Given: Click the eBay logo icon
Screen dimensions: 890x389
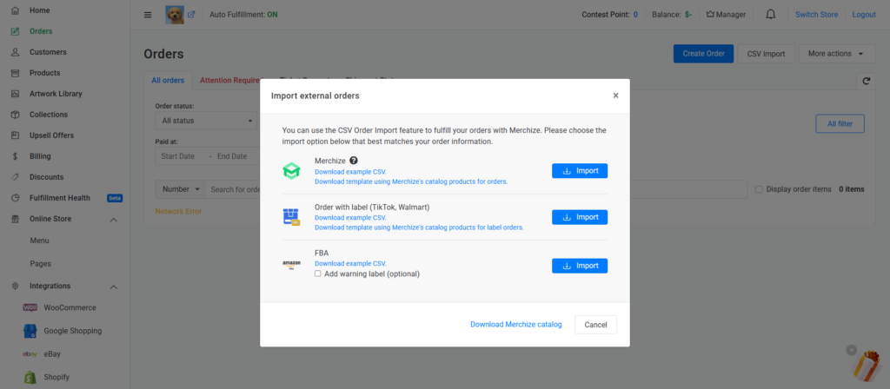Looking at the screenshot, I should [x=30, y=354].
